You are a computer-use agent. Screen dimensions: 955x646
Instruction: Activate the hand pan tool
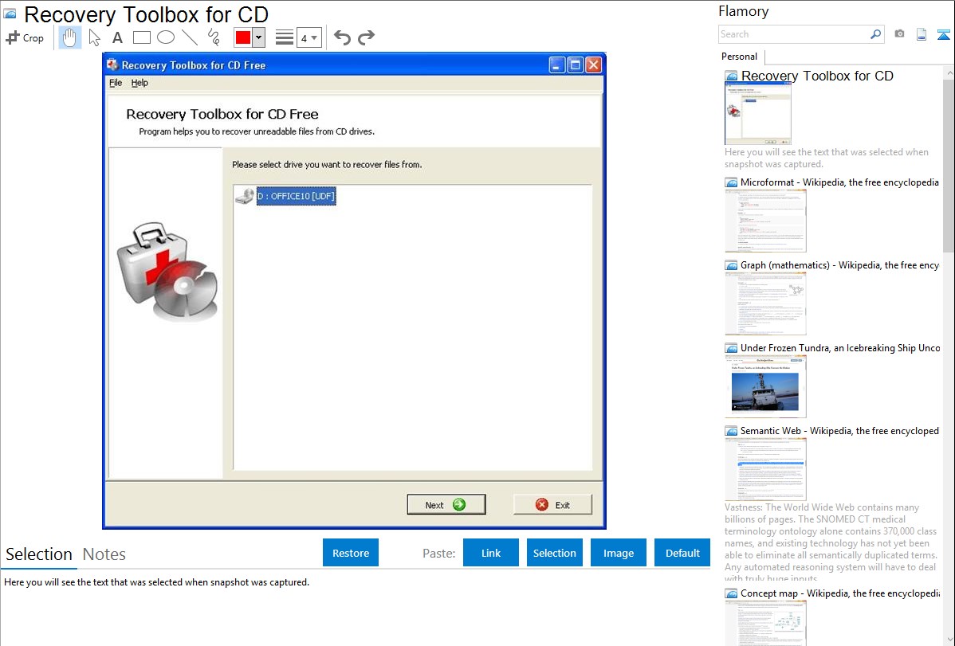tap(69, 37)
